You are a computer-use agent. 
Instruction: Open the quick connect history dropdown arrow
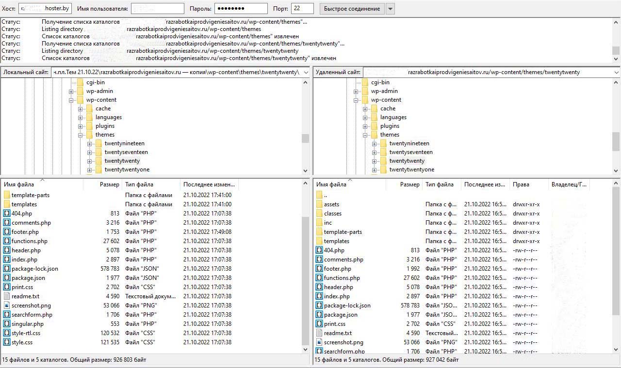[x=390, y=9]
